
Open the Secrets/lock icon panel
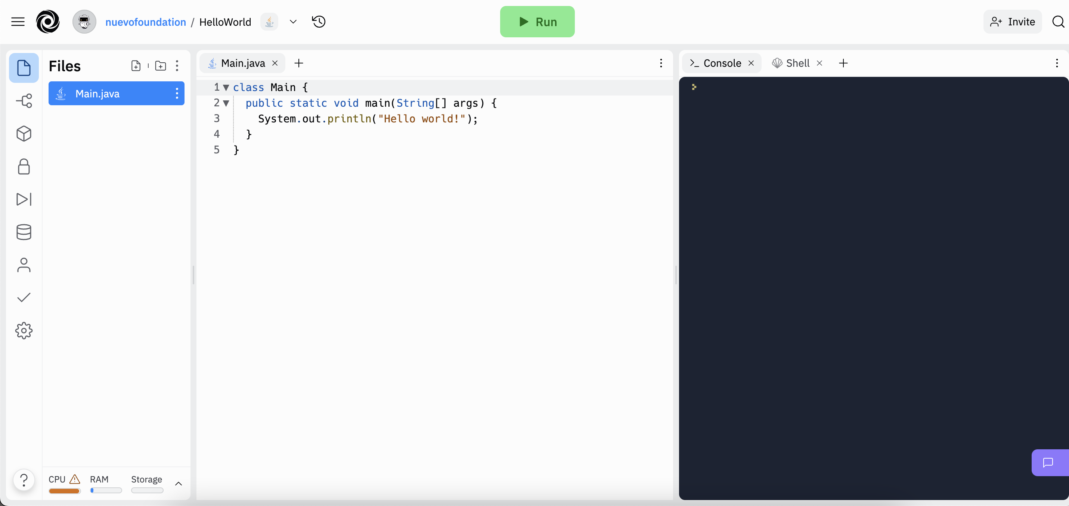coord(24,166)
